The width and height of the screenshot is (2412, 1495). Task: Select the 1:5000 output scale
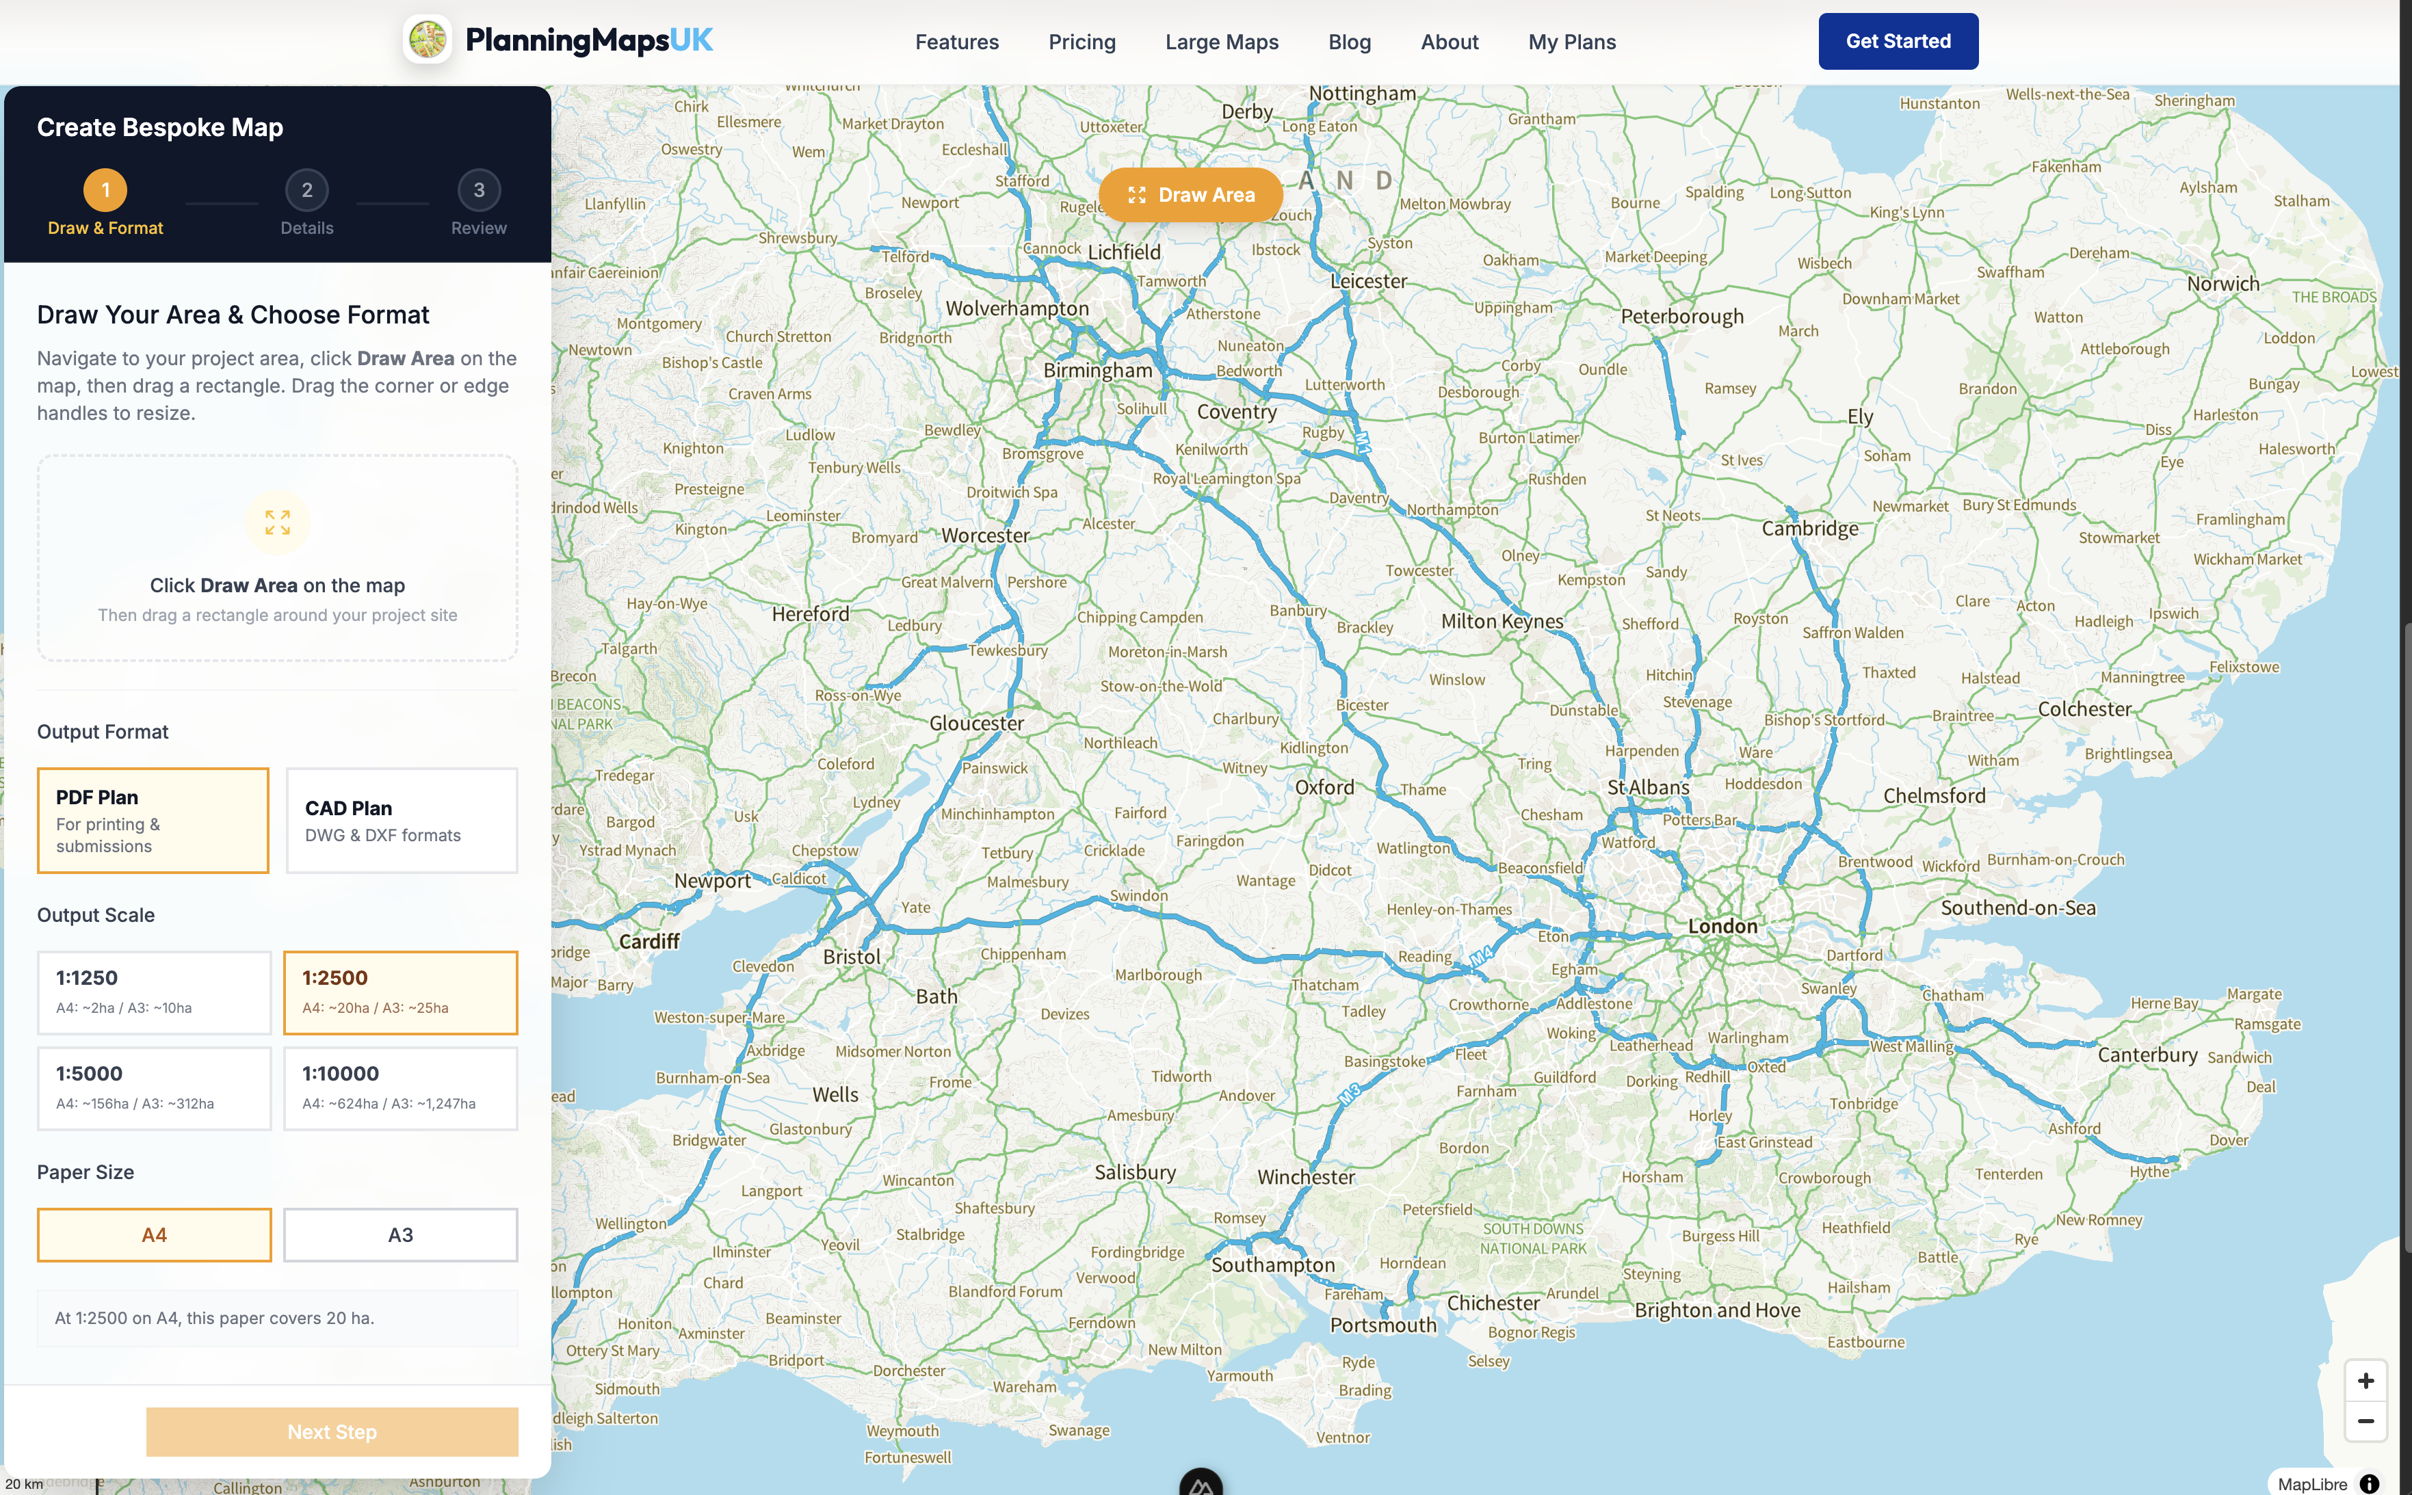point(155,1087)
